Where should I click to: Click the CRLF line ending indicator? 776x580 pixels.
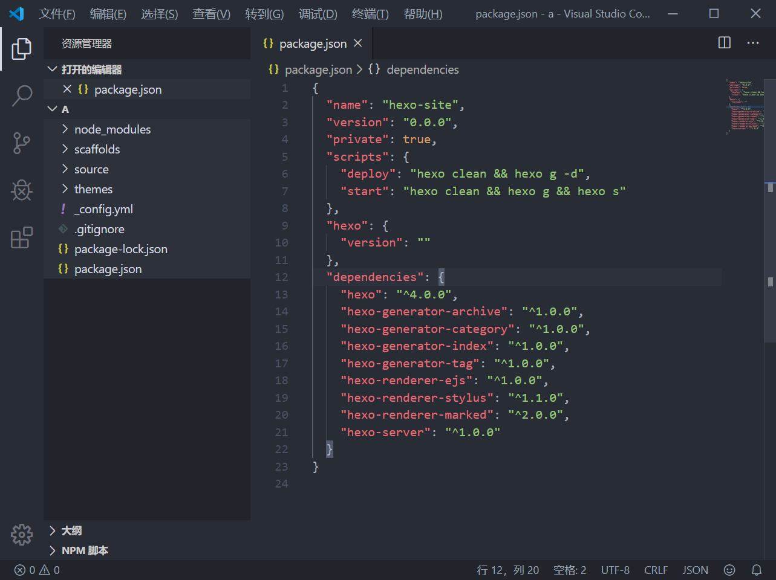(656, 570)
